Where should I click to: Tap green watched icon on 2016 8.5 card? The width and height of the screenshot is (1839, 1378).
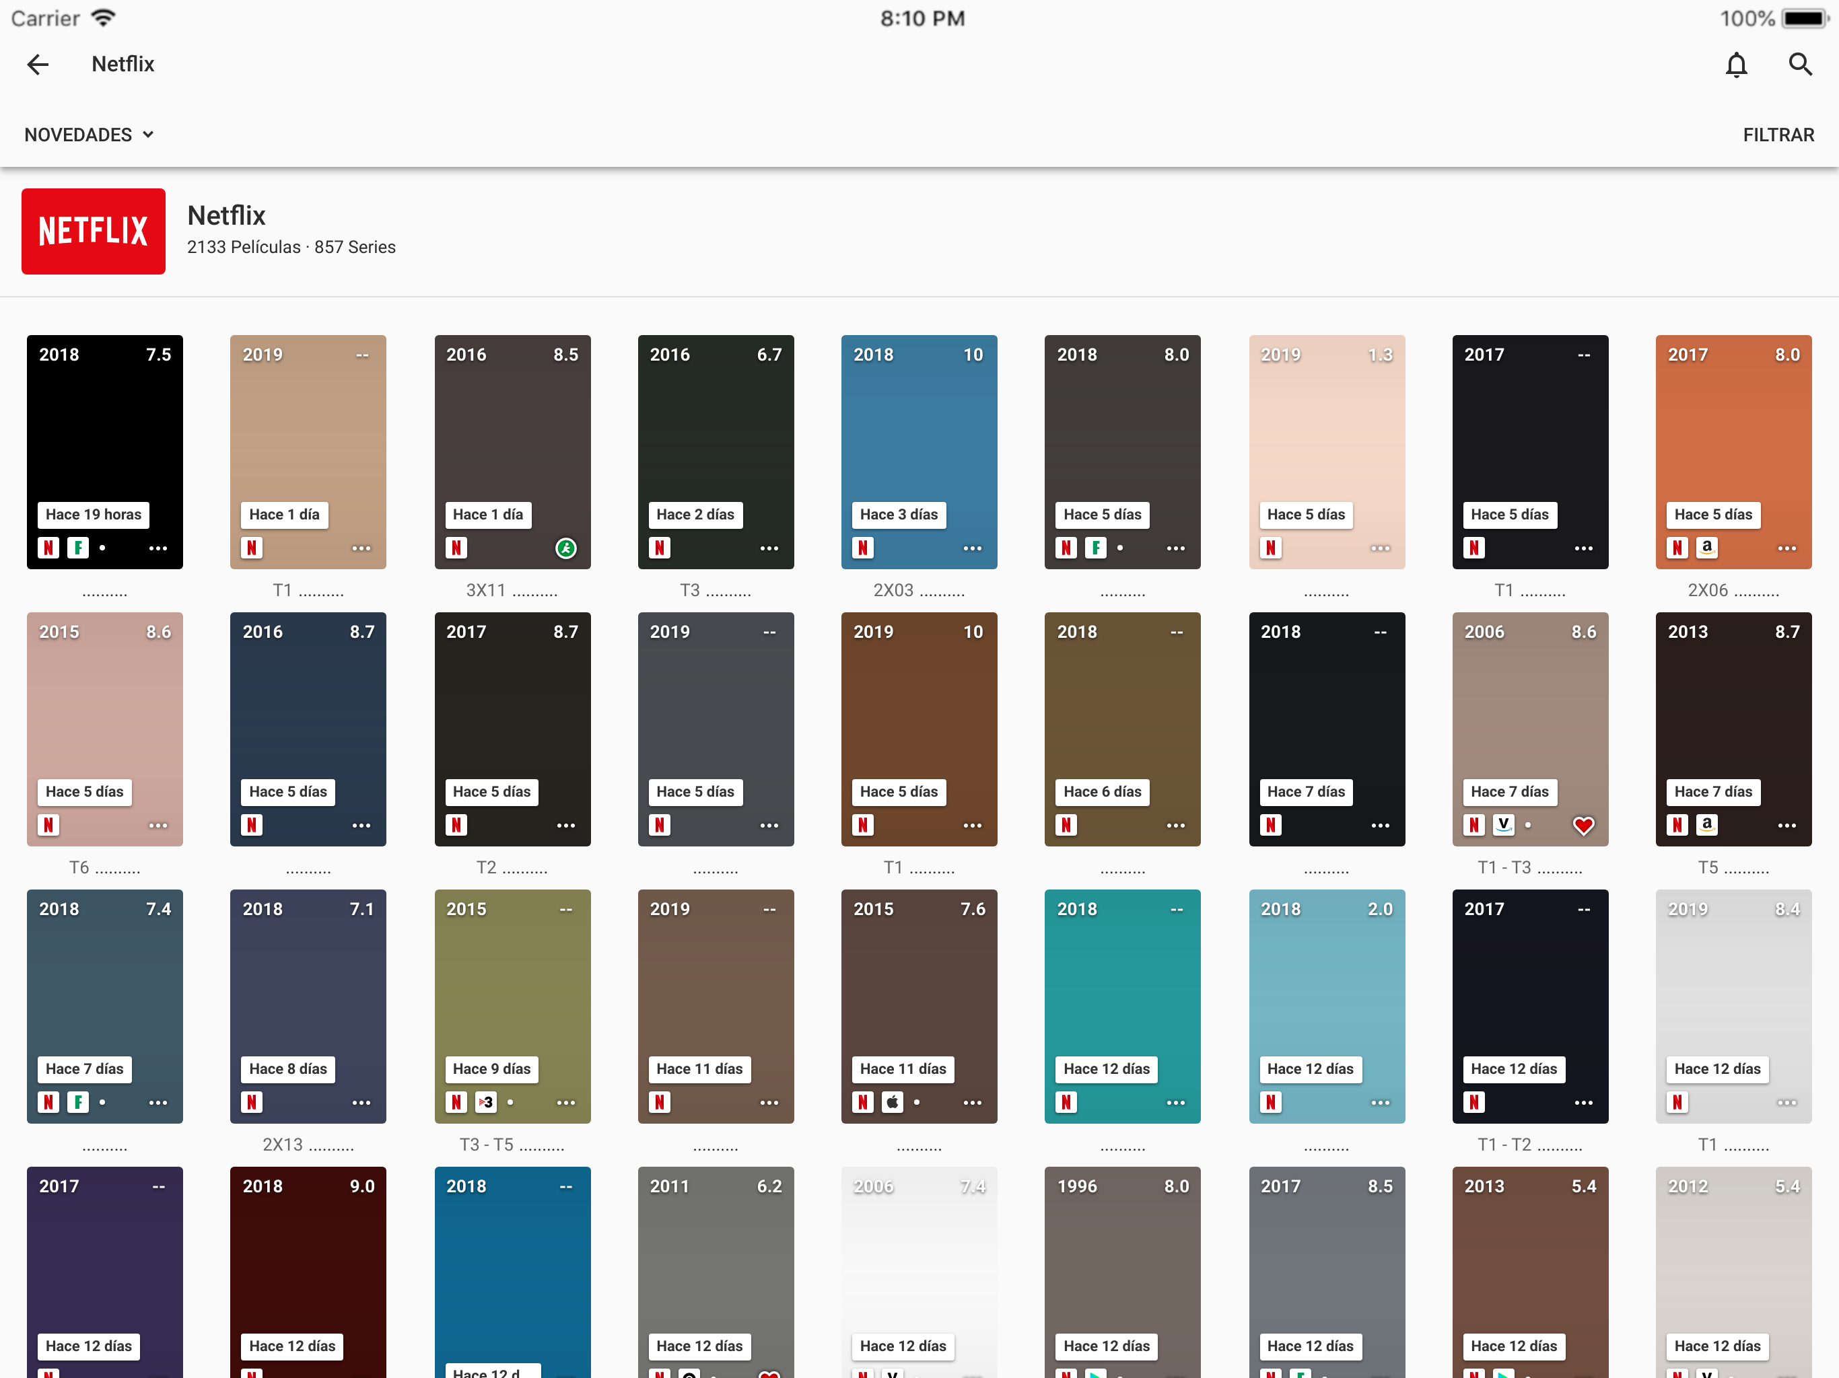pos(566,548)
